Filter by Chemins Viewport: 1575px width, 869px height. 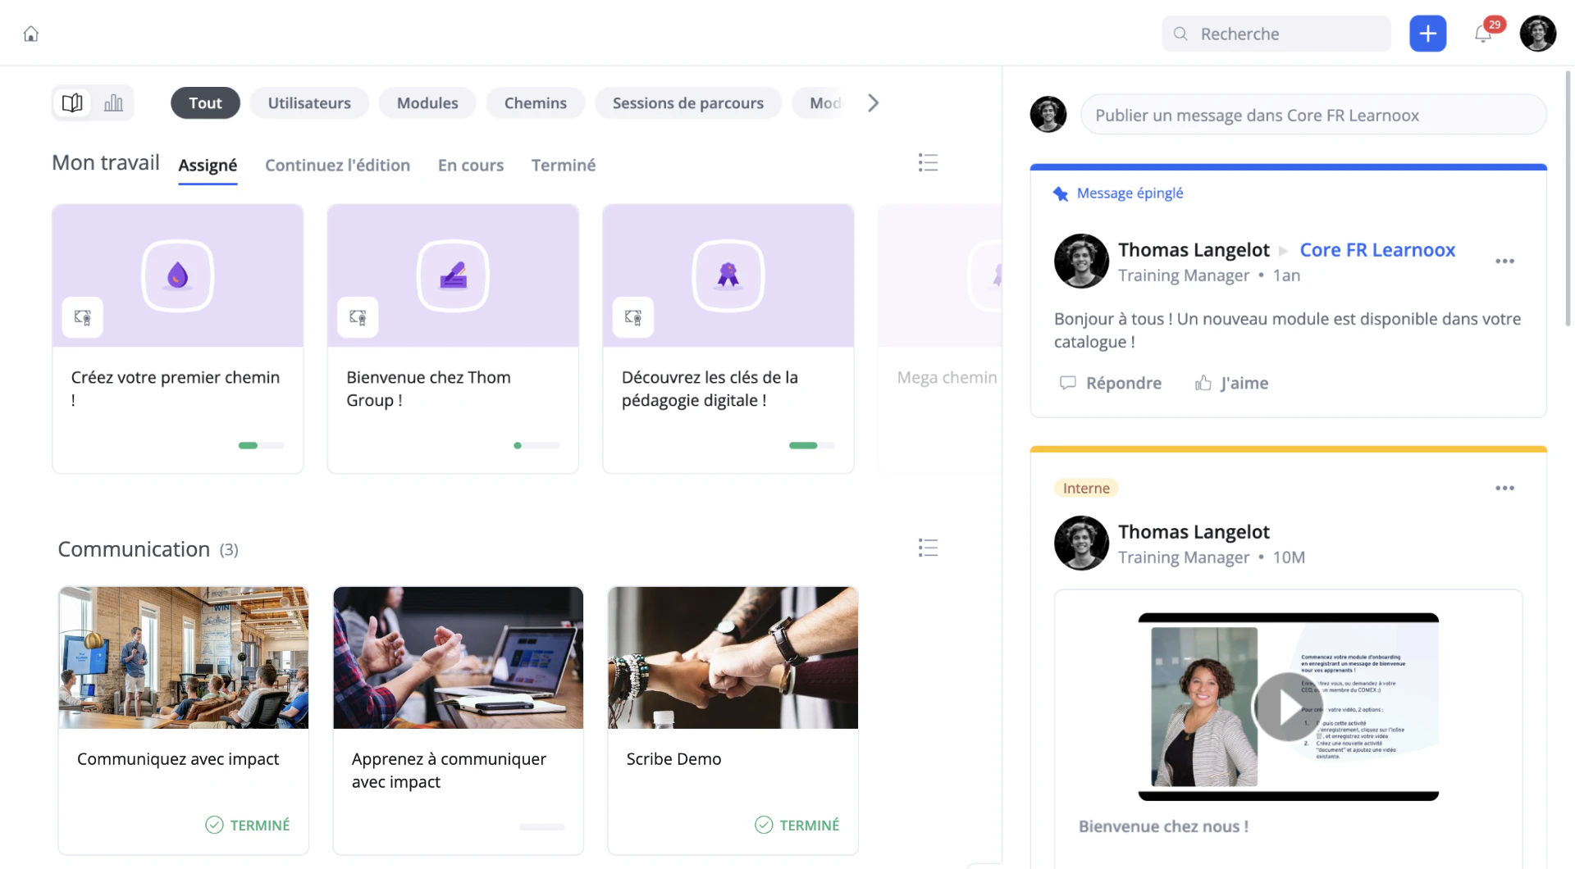coord(536,102)
